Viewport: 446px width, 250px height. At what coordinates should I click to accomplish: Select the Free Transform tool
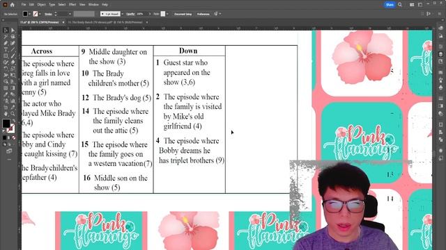13,76
